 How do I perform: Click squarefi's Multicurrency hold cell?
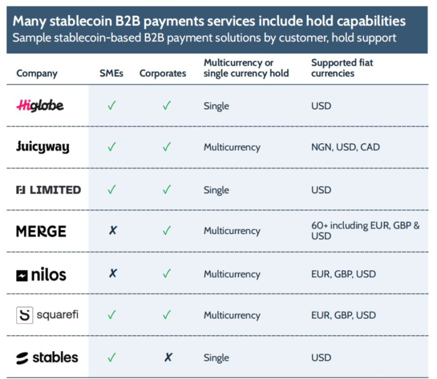coord(232,315)
